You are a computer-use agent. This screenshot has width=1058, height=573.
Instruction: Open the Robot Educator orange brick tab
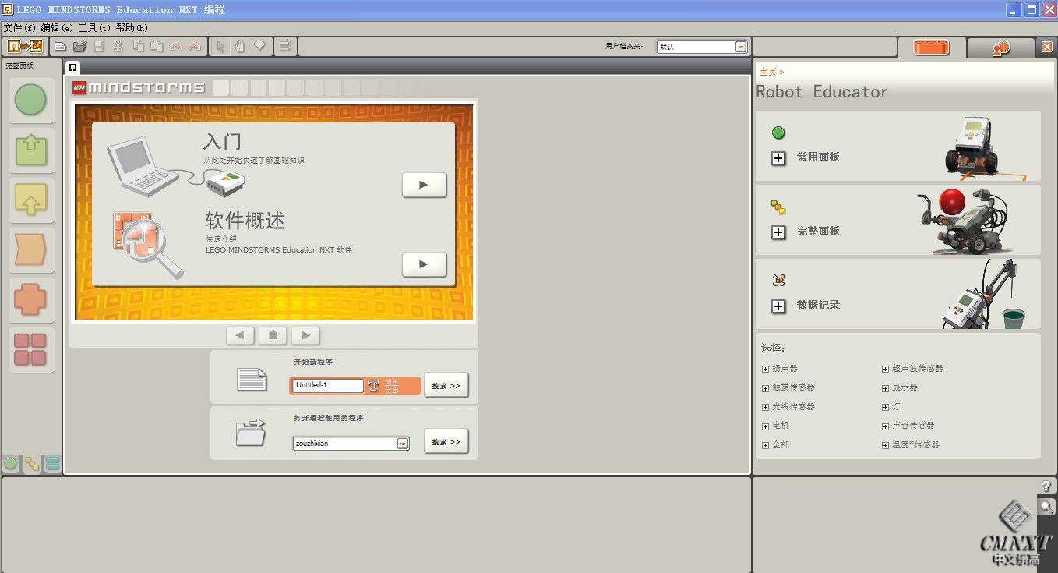point(931,48)
